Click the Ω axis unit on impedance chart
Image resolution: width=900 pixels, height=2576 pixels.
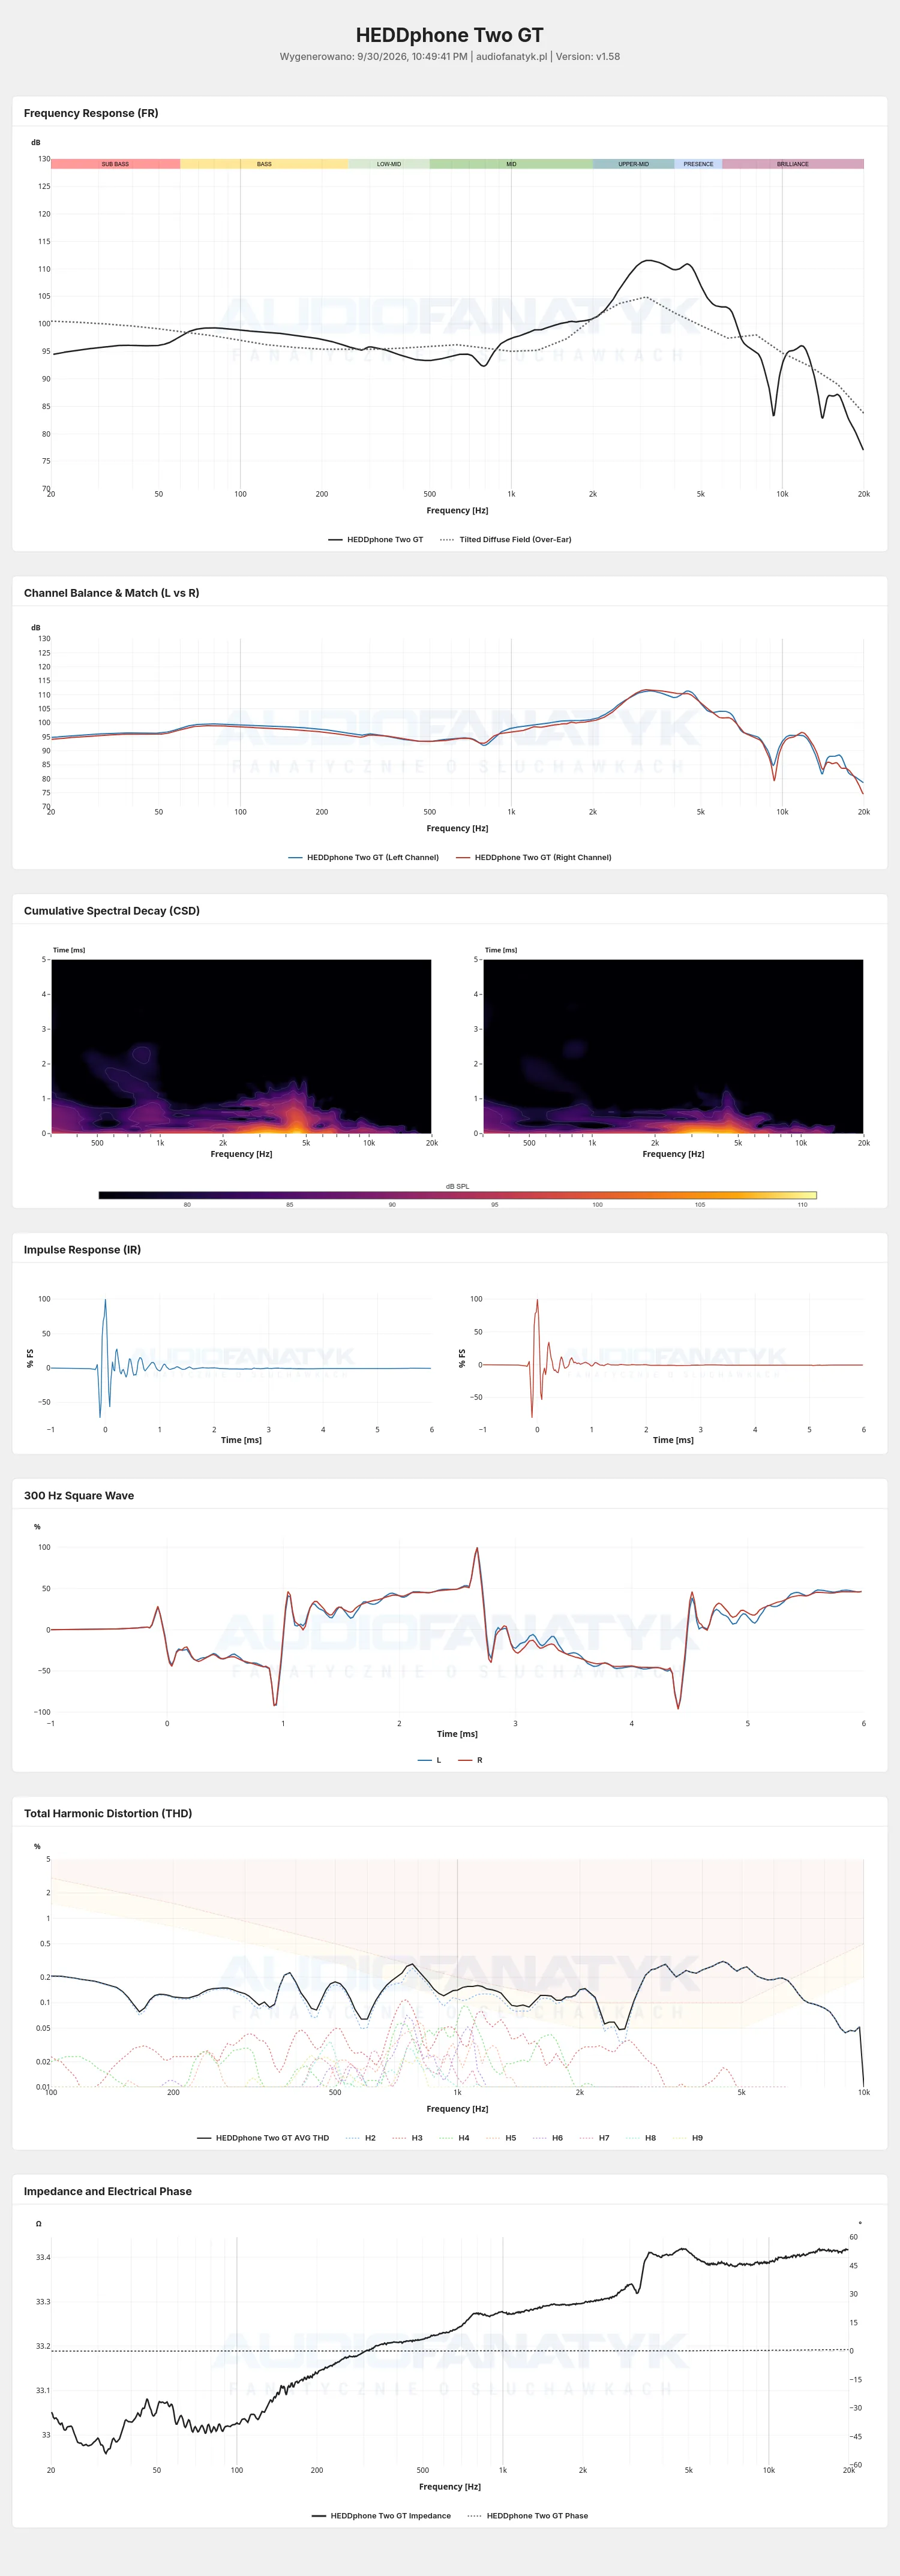[39, 2224]
